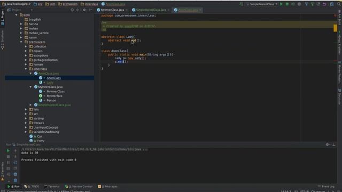Screen dimensions: 342x192
Task: Open the Database side tab on the right
Action: point(340,97)
